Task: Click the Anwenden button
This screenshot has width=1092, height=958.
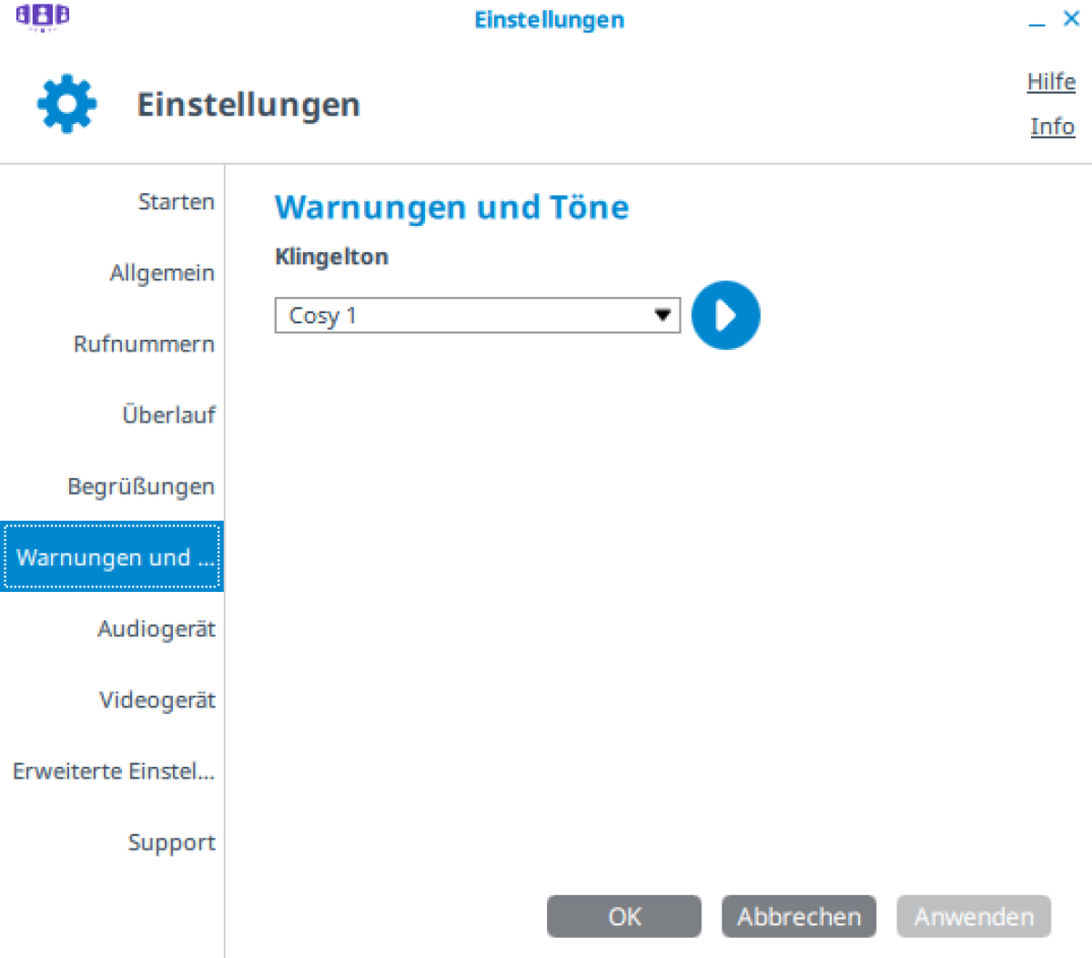Action: click(974, 916)
